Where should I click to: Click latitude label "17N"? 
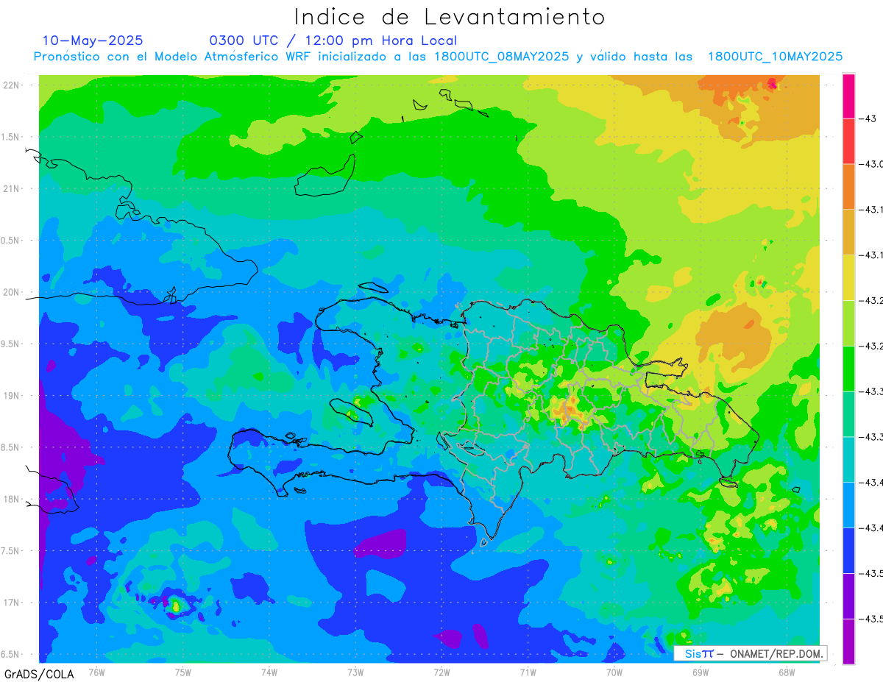coord(12,603)
